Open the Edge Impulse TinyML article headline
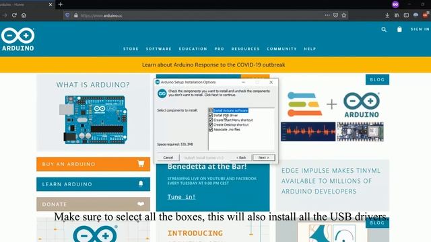Image resolution: width=431 pixels, height=242 pixels. 331,181
